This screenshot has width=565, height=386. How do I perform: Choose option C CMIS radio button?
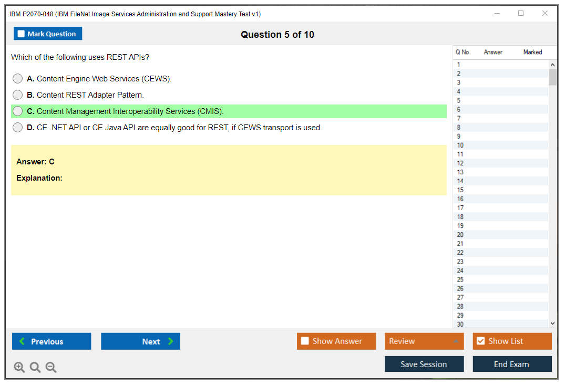click(18, 111)
